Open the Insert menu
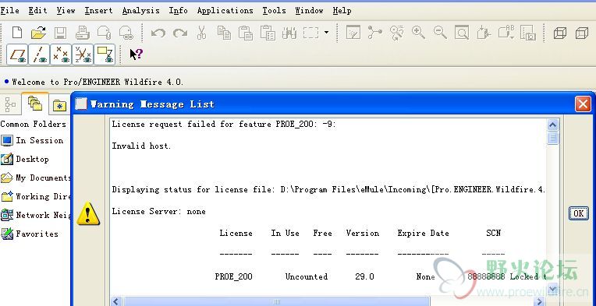 [x=99, y=11]
